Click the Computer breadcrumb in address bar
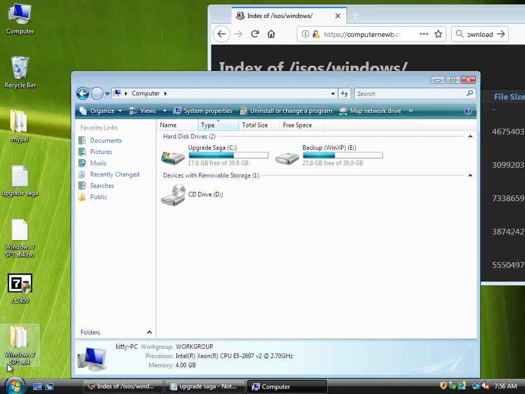 145,93
